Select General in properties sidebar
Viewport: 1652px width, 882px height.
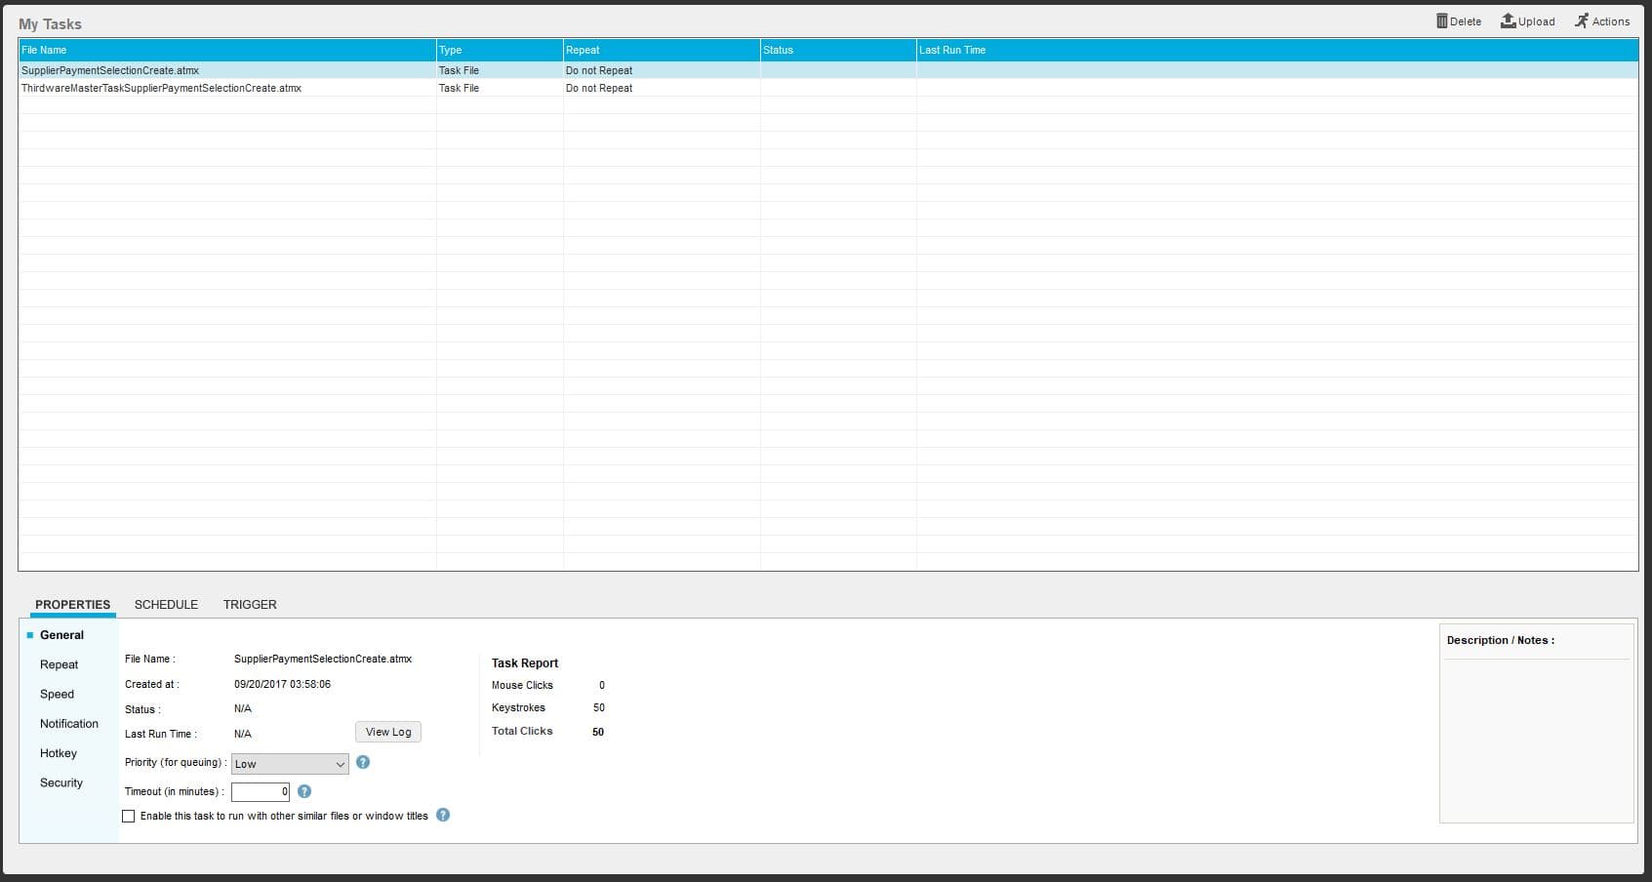[61, 635]
